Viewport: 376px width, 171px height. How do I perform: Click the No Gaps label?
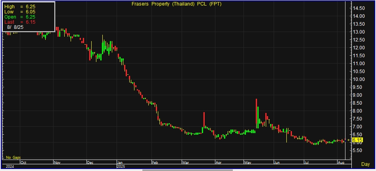click(x=13, y=158)
